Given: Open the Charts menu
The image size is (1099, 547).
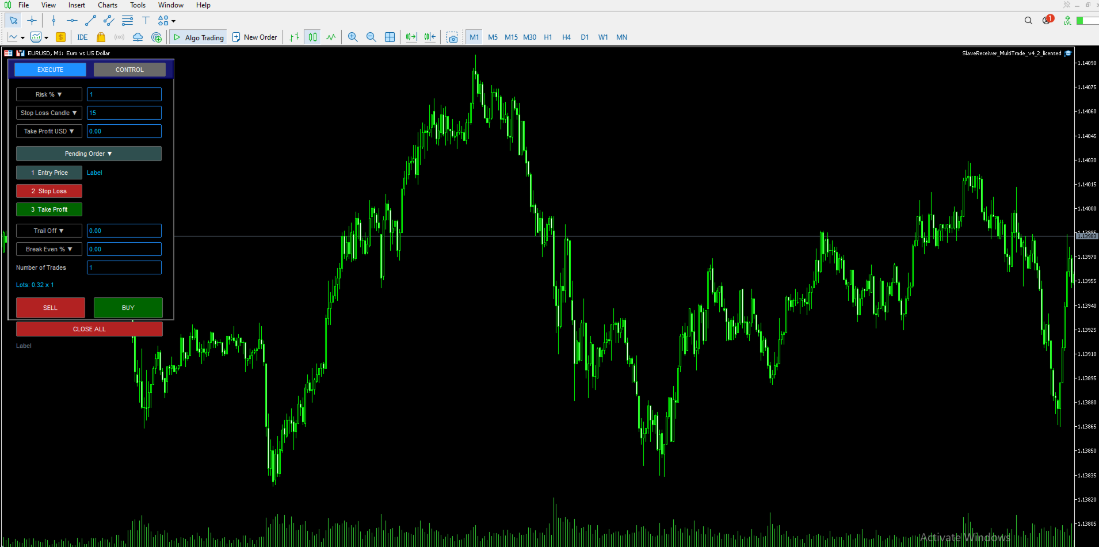Looking at the screenshot, I should pyautogui.click(x=108, y=5).
